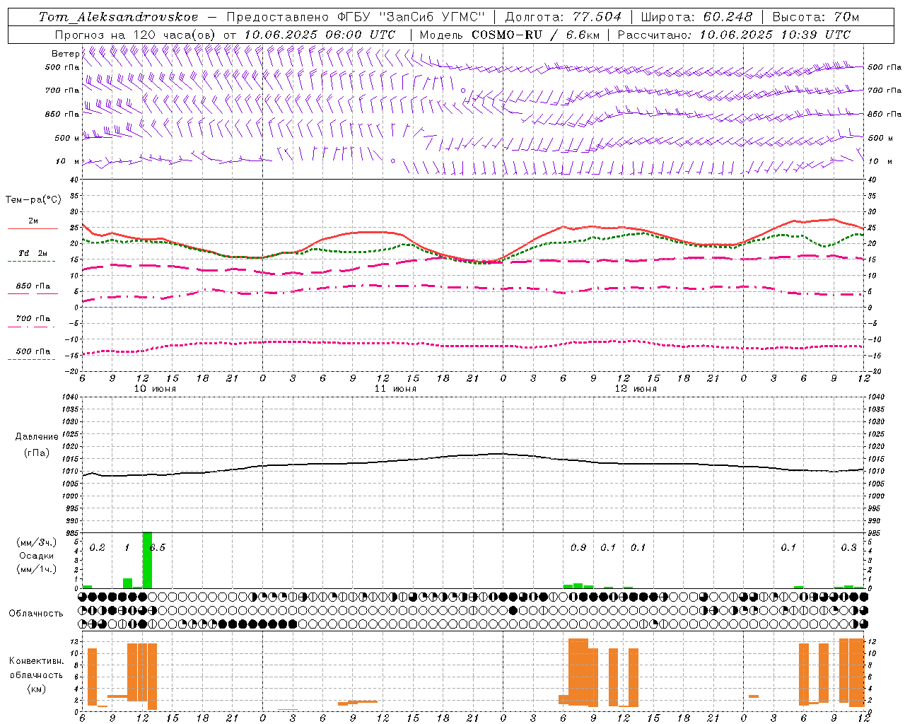Click the Осадки precipitation label
905x724 pixels.
click(x=37, y=556)
